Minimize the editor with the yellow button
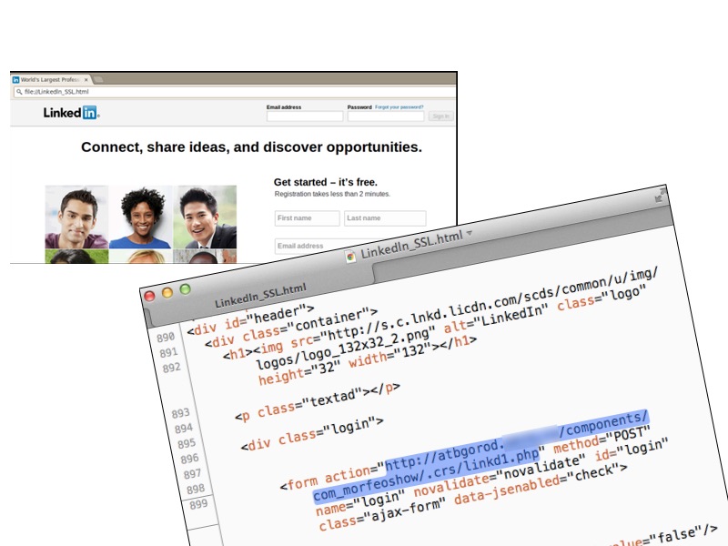 (x=167, y=292)
